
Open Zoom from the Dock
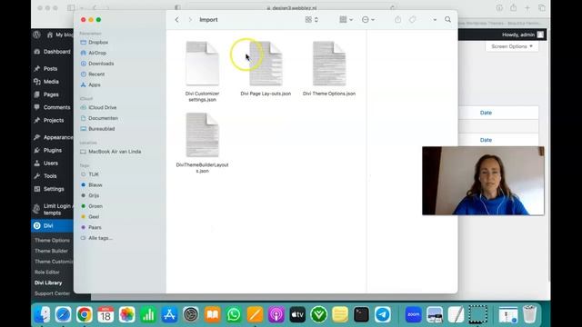click(x=414, y=315)
